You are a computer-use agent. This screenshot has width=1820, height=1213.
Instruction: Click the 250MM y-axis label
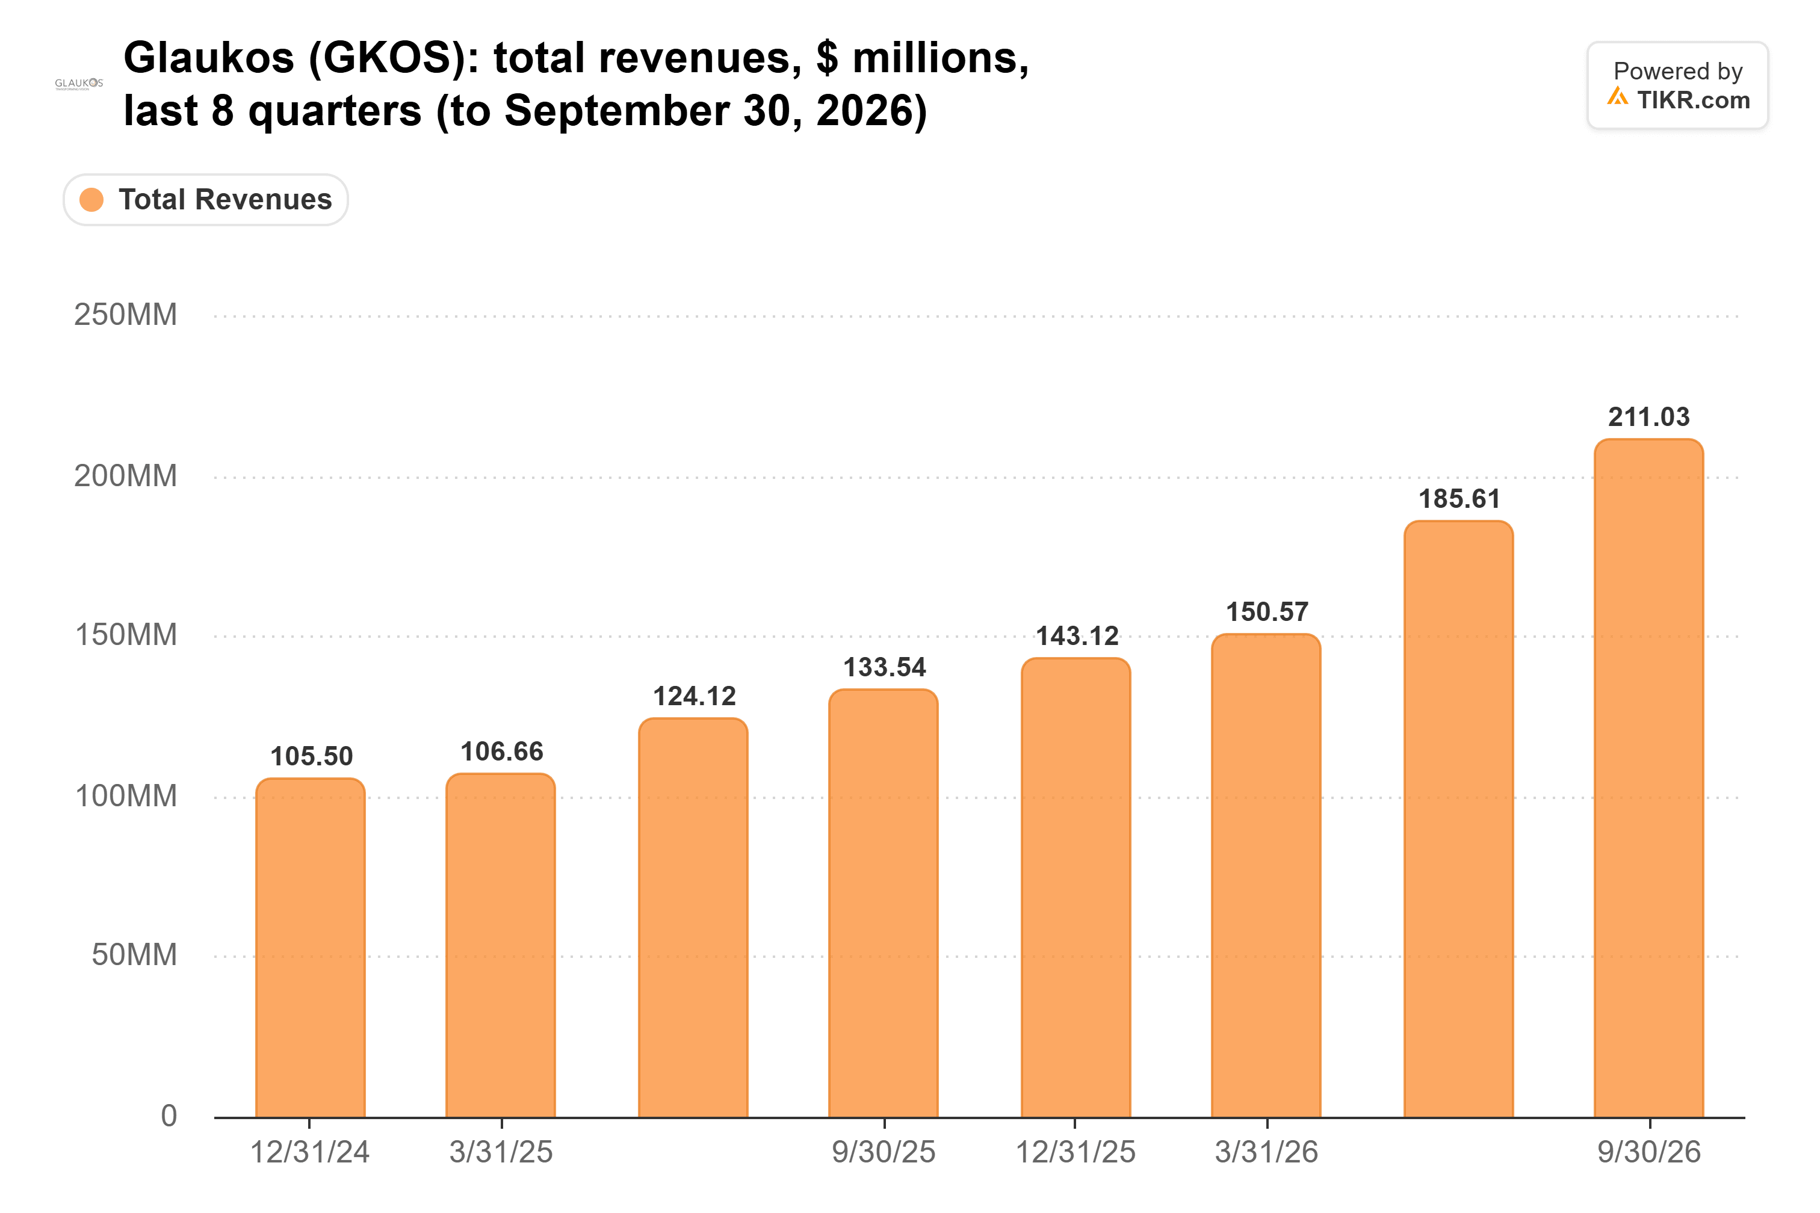125,315
